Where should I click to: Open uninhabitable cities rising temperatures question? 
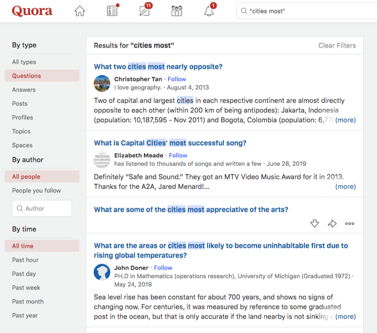[x=221, y=250]
